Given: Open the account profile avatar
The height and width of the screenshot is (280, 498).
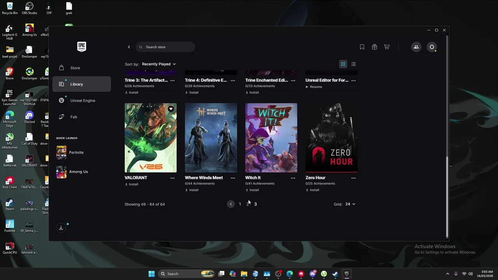Looking at the screenshot, I should tap(431, 47).
